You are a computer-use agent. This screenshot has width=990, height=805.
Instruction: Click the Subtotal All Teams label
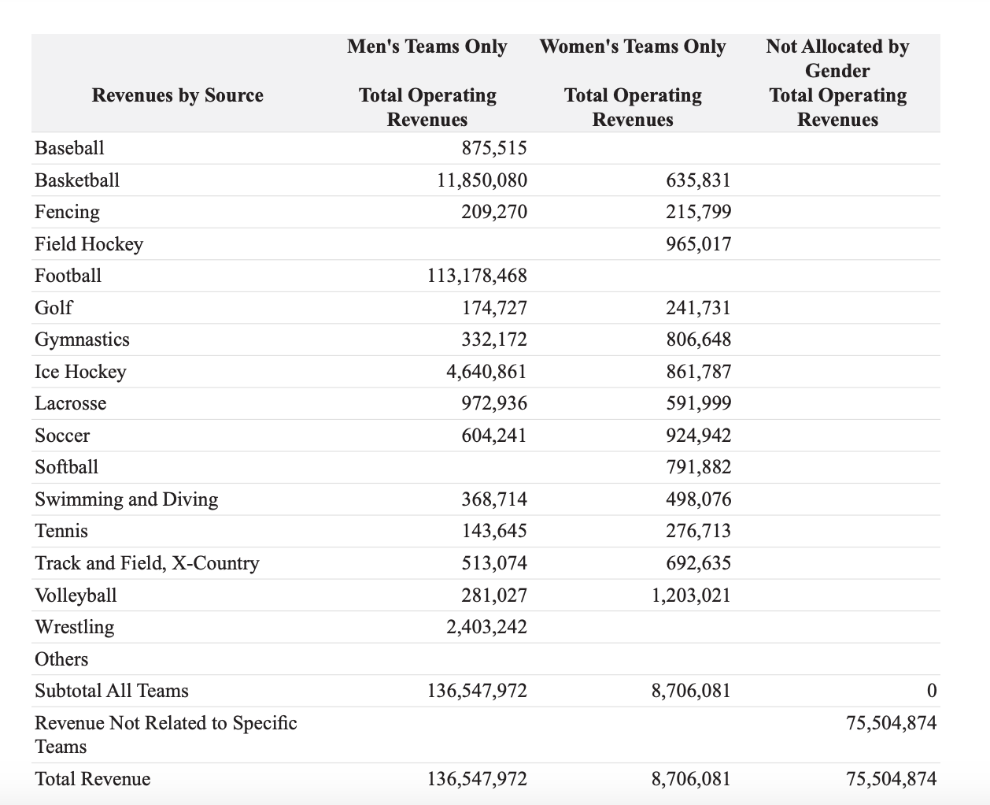point(112,691)
